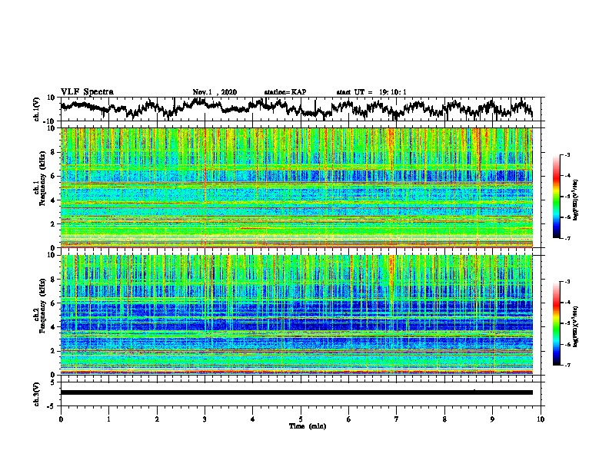Viewport: 609px width, 470px height.
Task: Click the "-3" label on ch.1 colorbar
Action: point(567,154)
